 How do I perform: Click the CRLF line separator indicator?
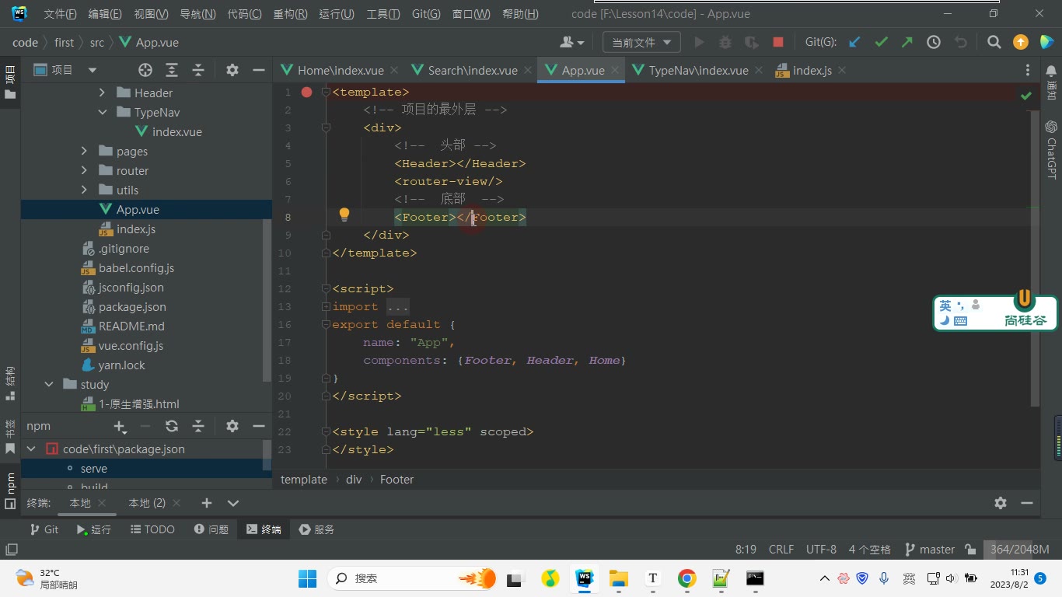click(781, 549)
